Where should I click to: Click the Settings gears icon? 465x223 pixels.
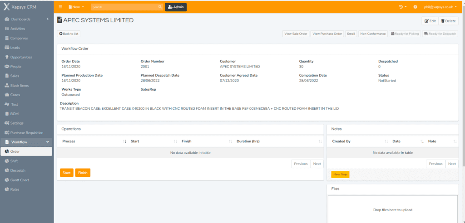point(7,123)
